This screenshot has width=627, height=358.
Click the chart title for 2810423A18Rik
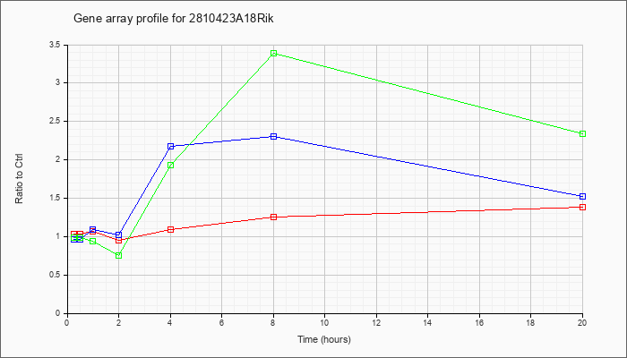(x=174, y=19)
